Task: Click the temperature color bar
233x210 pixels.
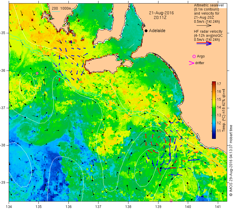Action: click(214, 110)
